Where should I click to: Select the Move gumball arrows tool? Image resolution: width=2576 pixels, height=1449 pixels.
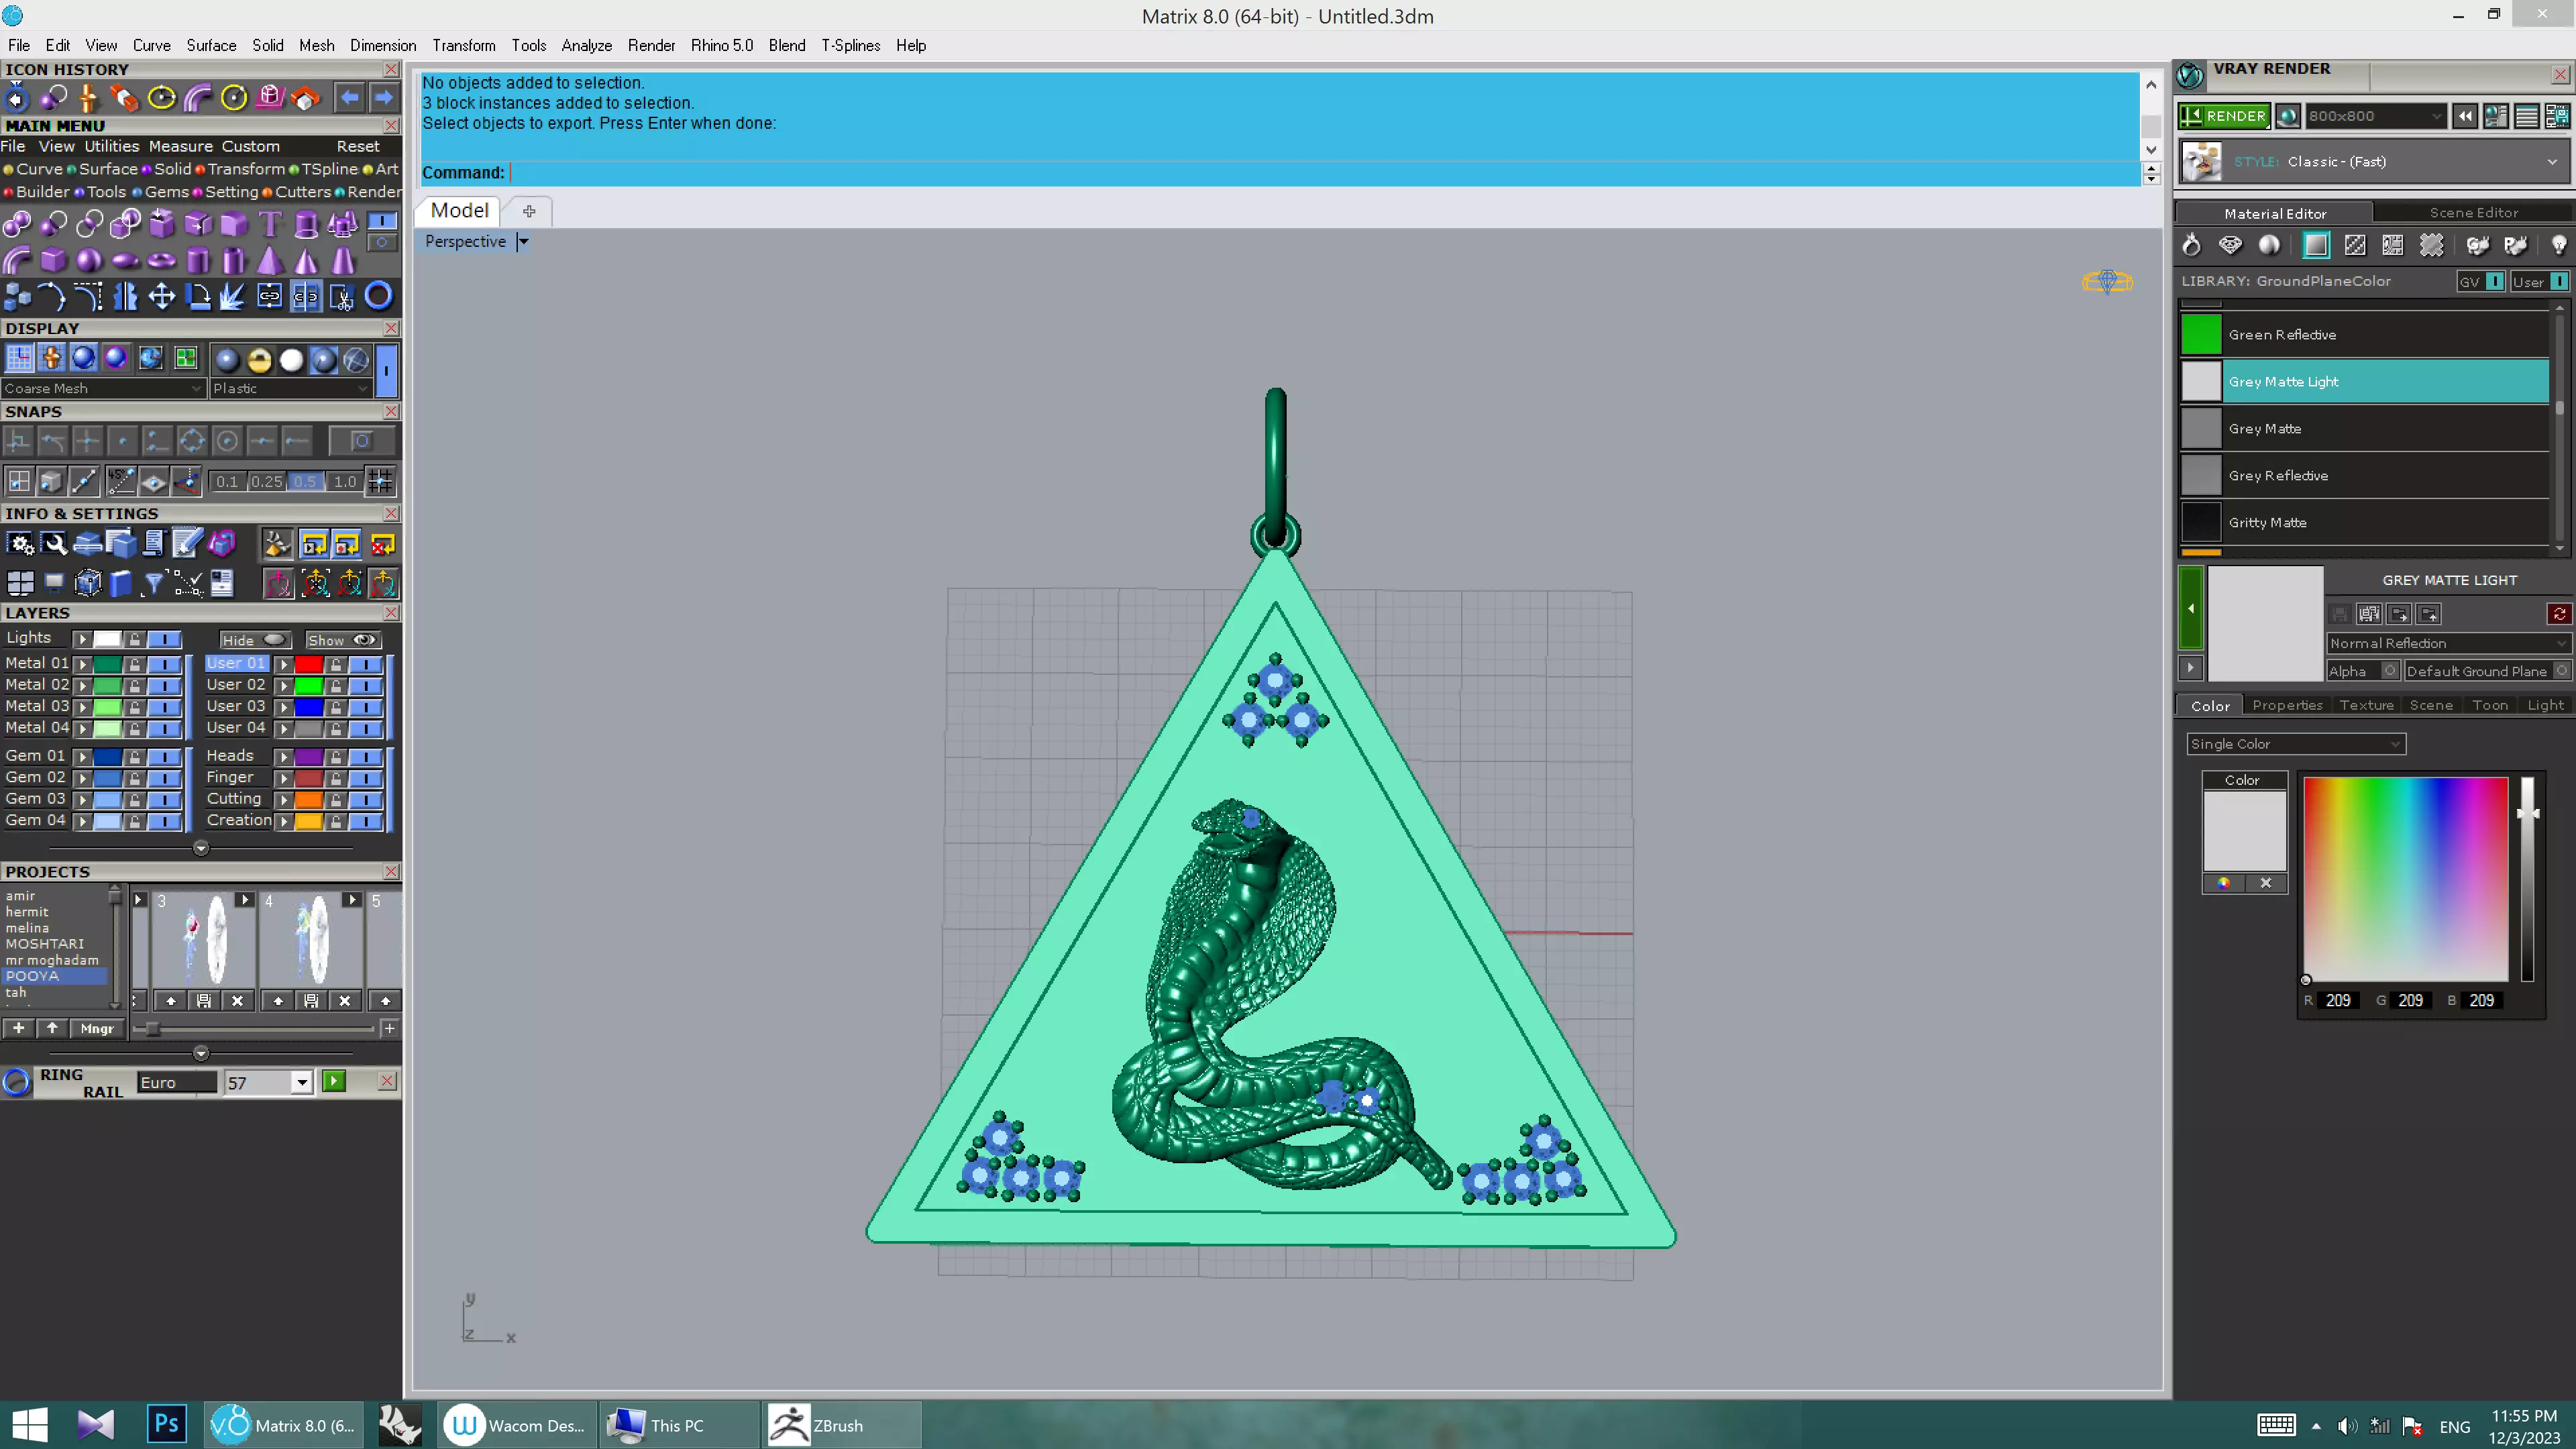tap(161, 296)
